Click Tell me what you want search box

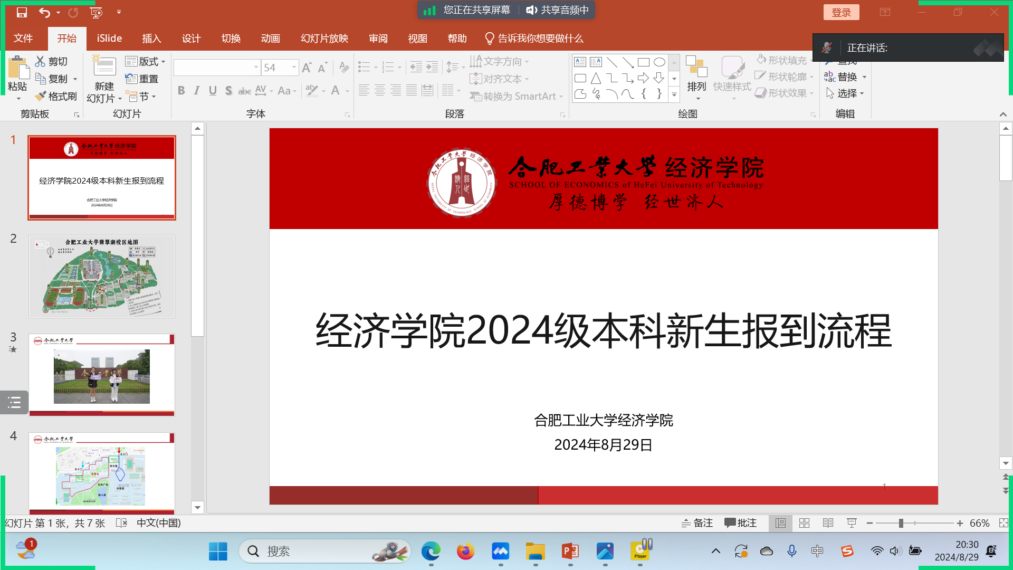(534, 39)
